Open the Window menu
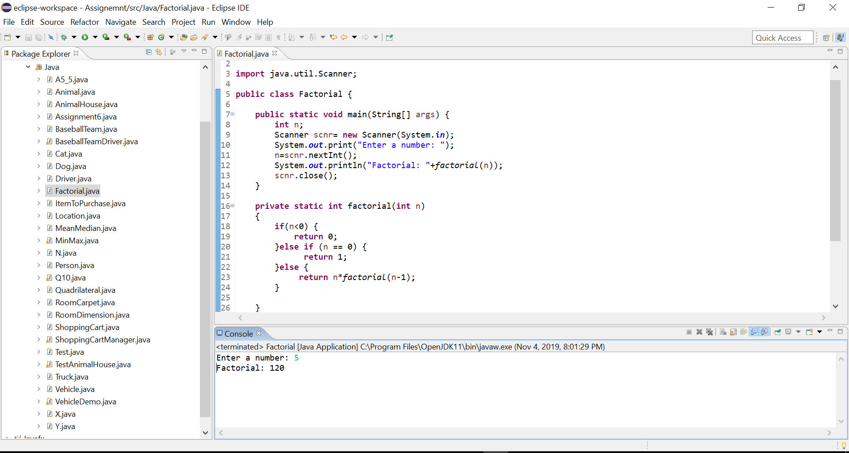 coord(236,22)
